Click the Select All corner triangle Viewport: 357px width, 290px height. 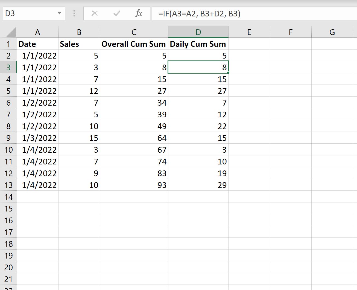[x=11, y=32]
